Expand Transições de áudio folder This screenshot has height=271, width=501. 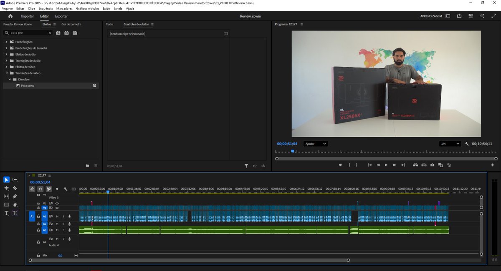click(x=7, y=60)
